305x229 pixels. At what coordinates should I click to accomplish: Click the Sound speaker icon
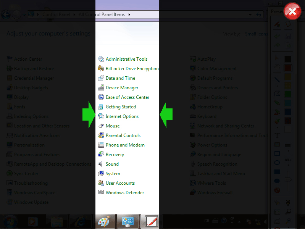coord(101,164)
